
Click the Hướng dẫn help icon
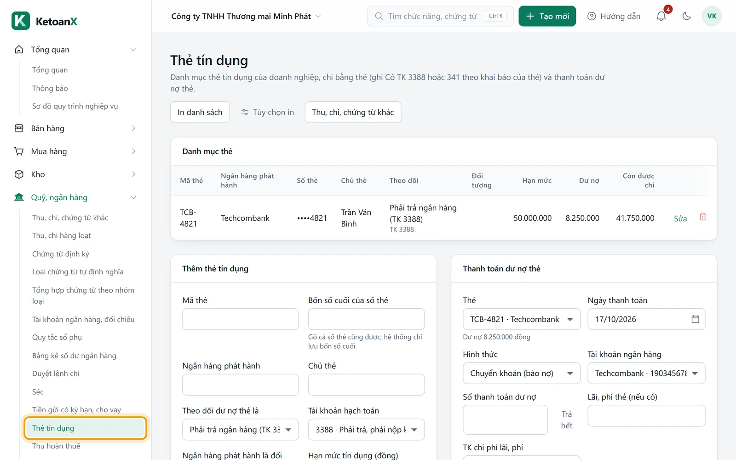(x=592, y=16)
